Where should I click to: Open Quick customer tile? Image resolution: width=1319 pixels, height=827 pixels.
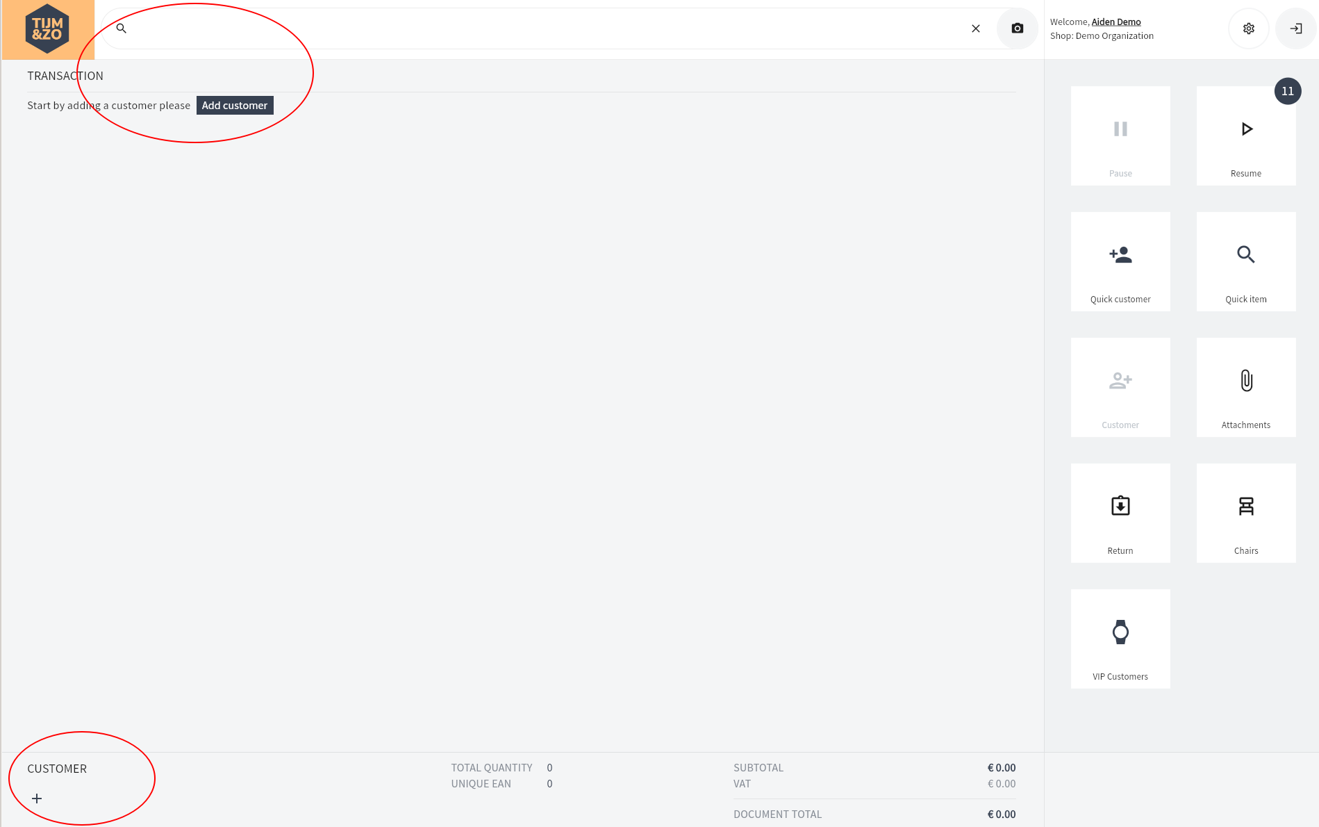click(1120, 262)
